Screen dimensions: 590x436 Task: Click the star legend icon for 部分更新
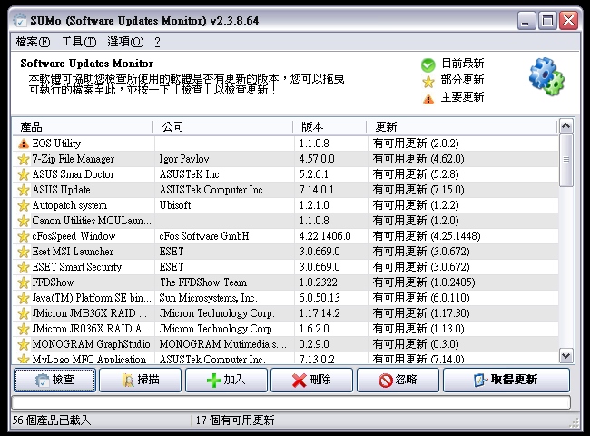click(x=428, y=82)
